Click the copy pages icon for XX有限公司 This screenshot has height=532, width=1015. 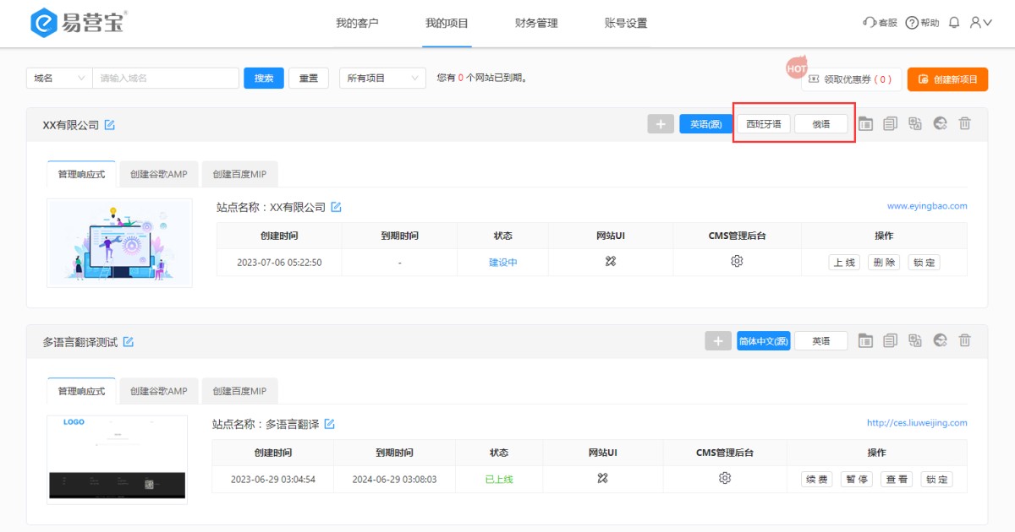[x=890, y=124]
